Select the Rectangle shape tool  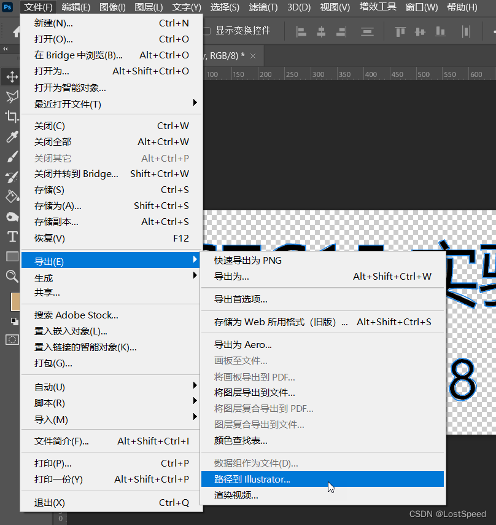[12, 256]
